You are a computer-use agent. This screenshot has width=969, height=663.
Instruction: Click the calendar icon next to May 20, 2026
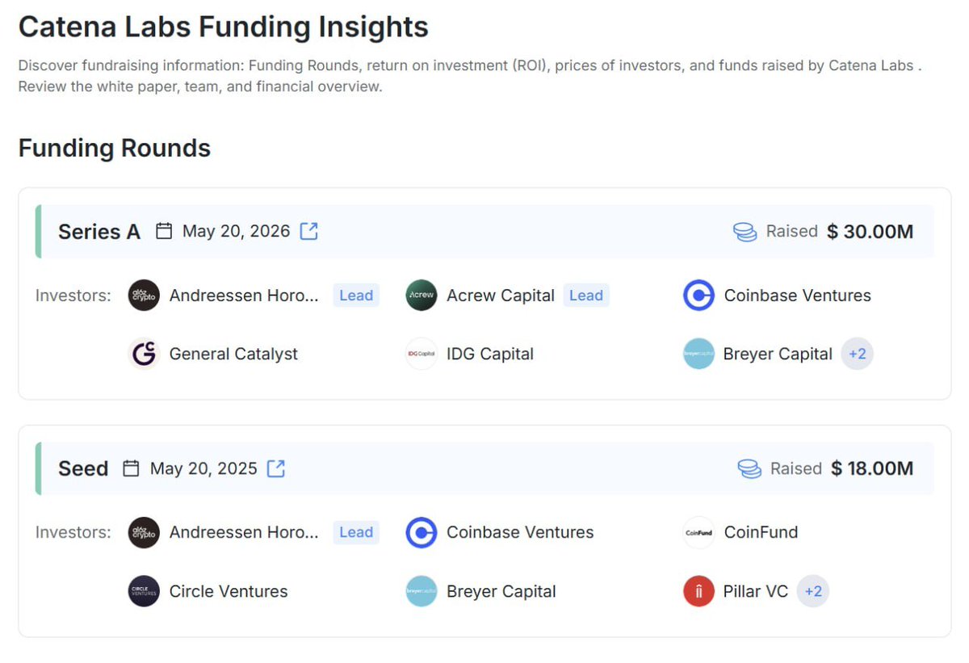(x=164, y=231)
